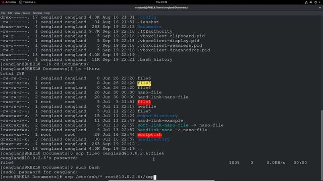Click the .bash_history filename
This screenshot has height=181, width=323.
[155, 59]
